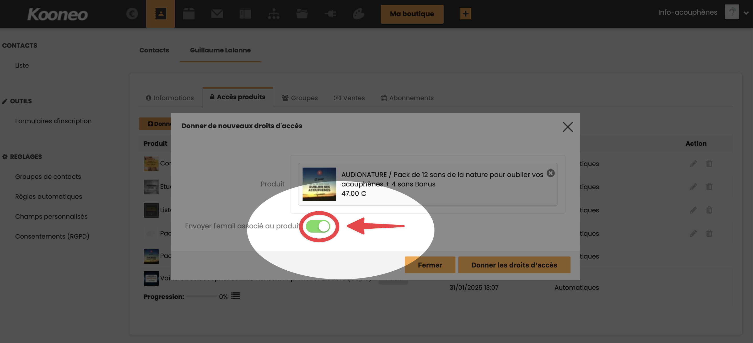
Task: Open Champs personnalisés
Action: [51, 216]
